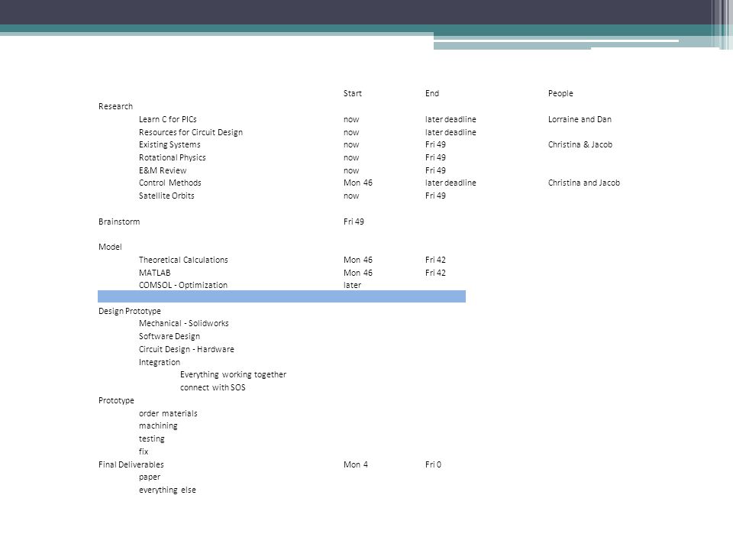Click the 'everything else' entry
The image size is (733, 550).
(167, 490)
